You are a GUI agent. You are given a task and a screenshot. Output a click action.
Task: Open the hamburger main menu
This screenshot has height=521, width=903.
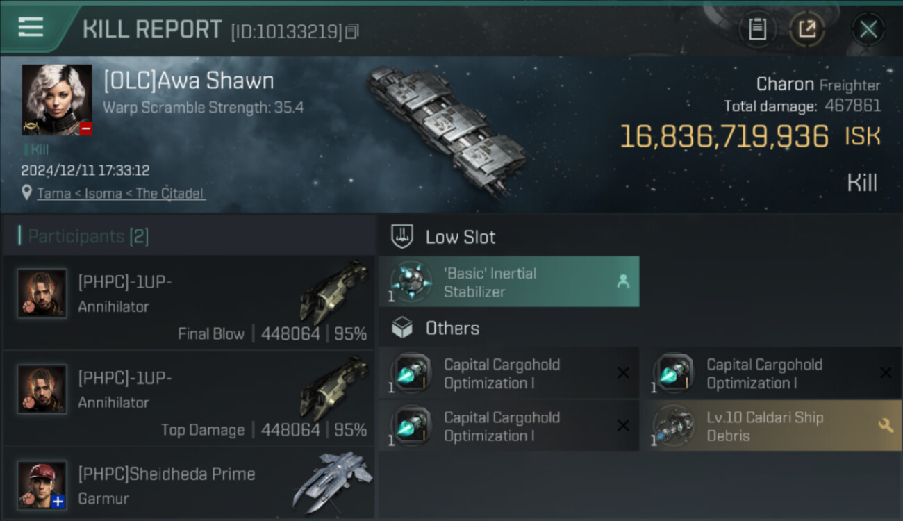coord(31,27)
